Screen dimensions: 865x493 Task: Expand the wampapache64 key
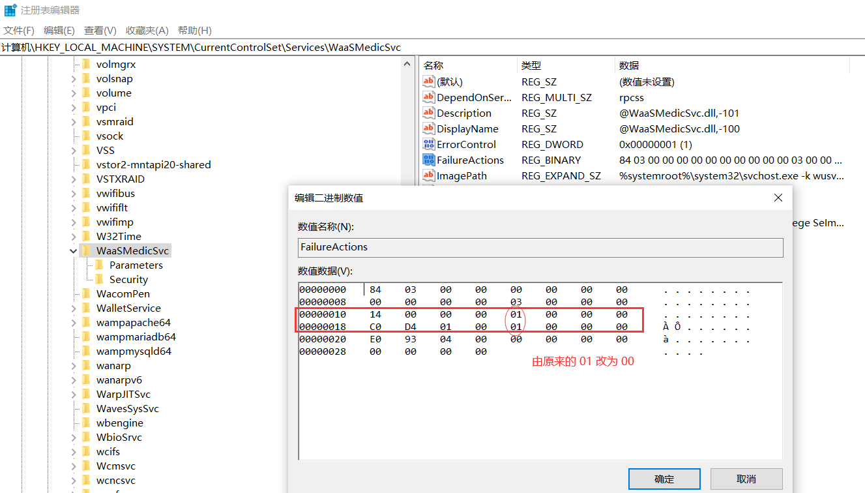point(74,323)
